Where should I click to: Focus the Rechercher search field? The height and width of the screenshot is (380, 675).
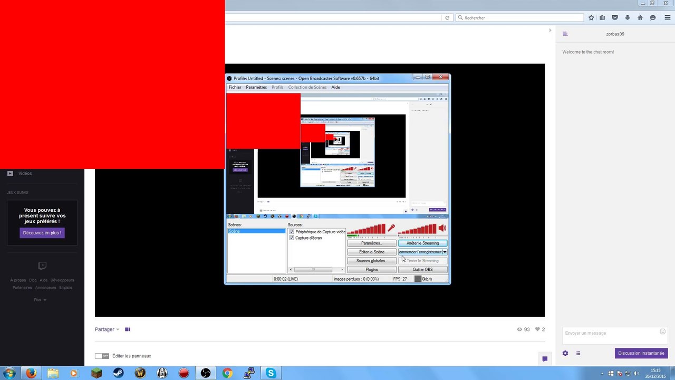pos(519,17)
